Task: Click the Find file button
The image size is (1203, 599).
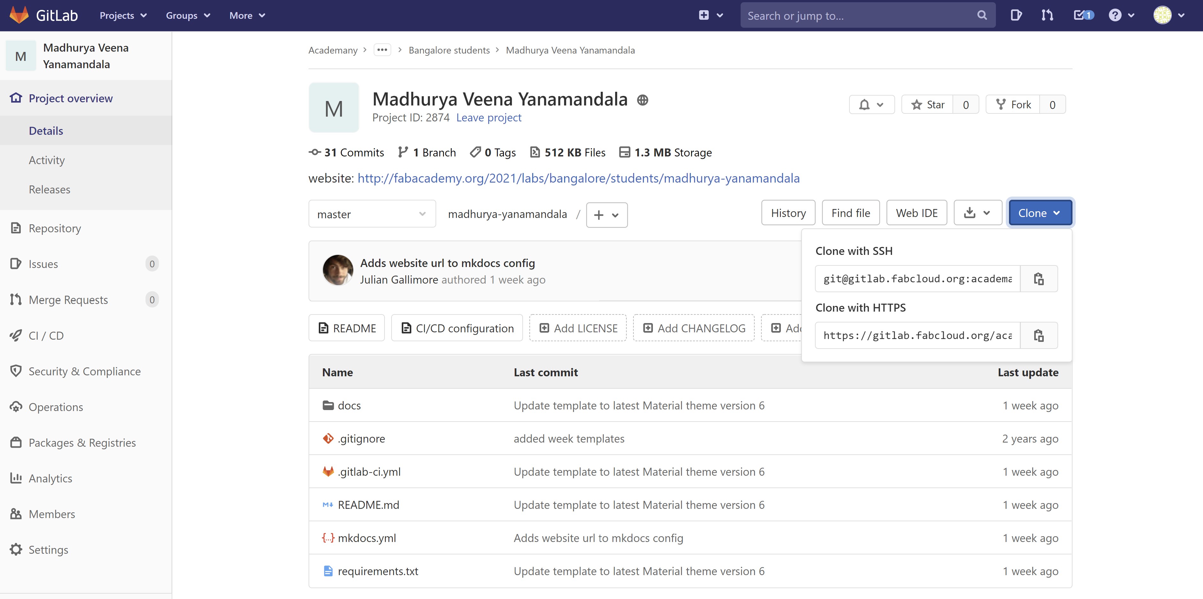Action: coord(850,213)
